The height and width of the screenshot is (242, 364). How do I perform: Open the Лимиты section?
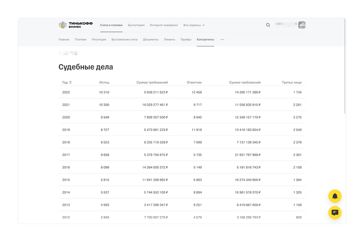coord(170,40)
